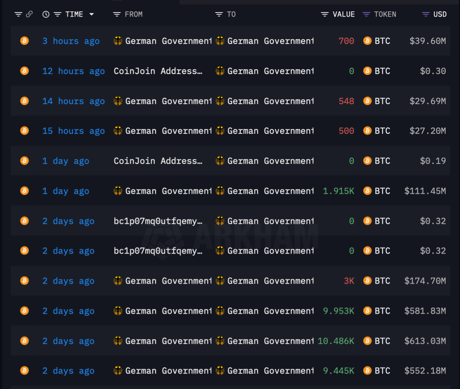Click German Government sender in 14 hours ago row
The image size is (460, 389).
pyautogui.click(x=163, y=101)
